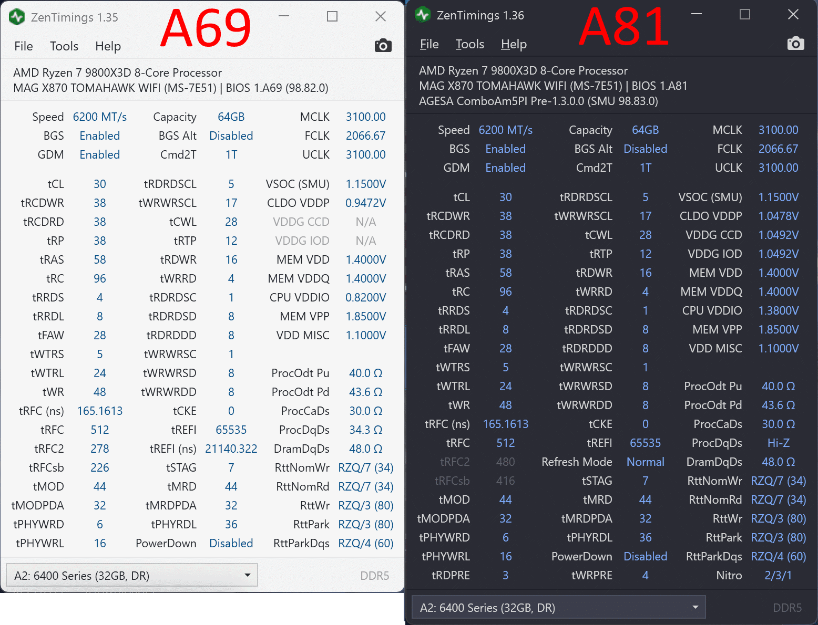Click ProcDqDs value 34.3 Ω in 1.35 window
This screenshot has height=625, width=818.
[x=366, y=430]
